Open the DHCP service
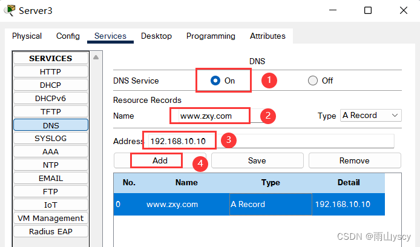Screen dimensions: 420x247 [51, 85]
